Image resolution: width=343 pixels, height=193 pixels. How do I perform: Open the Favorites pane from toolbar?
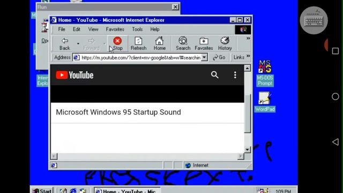click(204, 44)
